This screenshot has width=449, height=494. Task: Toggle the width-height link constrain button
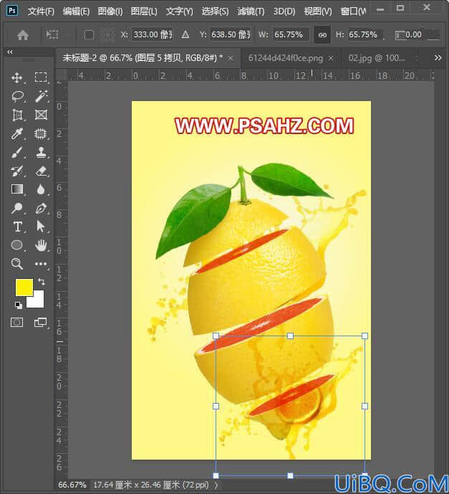pyautogui.click(x=322, y=34)
